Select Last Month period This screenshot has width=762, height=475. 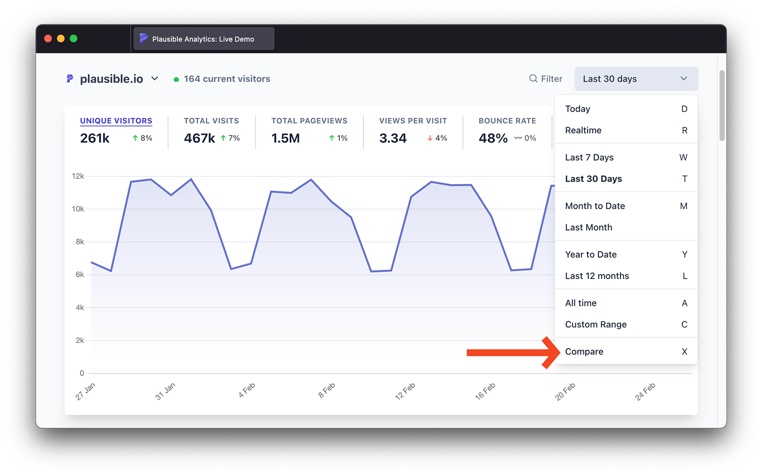[x=626, y=227]
